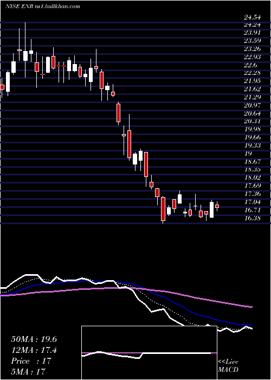Click the 12MA : 17.4 readout
Screen dimensions: 271x380
(34, 350)
